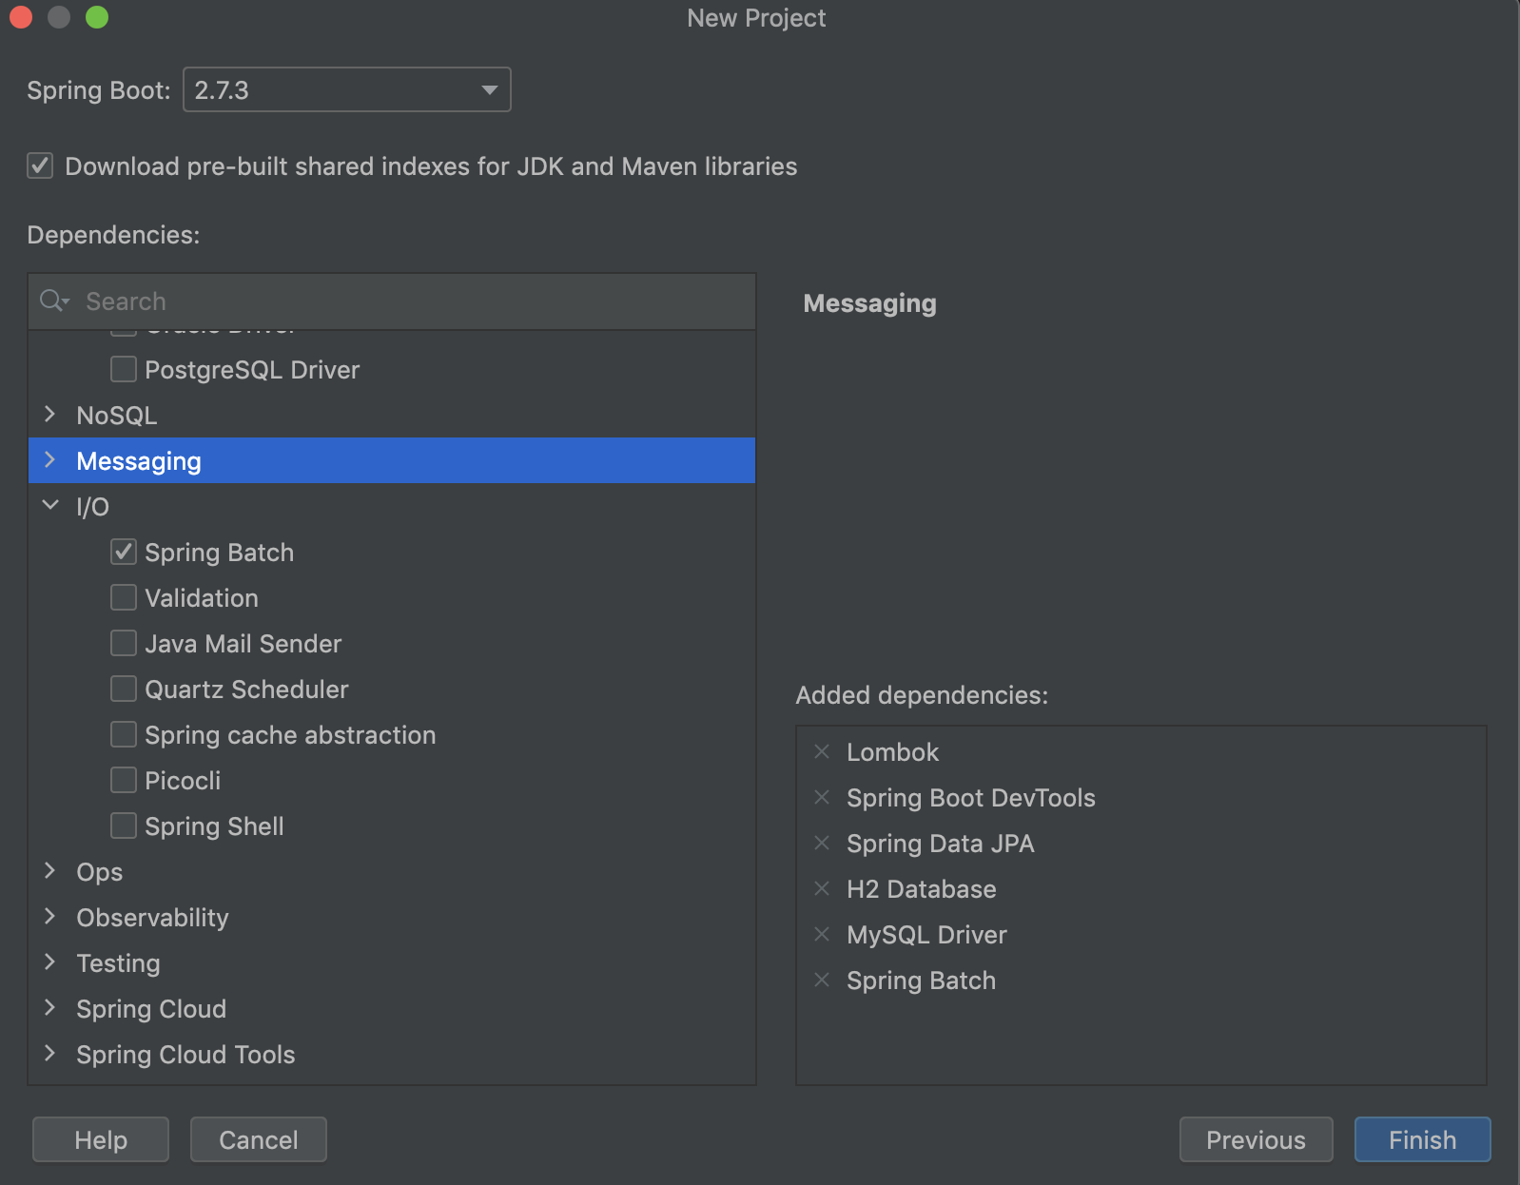
Task: Expand the Ops category
Action: click(50, 871)
